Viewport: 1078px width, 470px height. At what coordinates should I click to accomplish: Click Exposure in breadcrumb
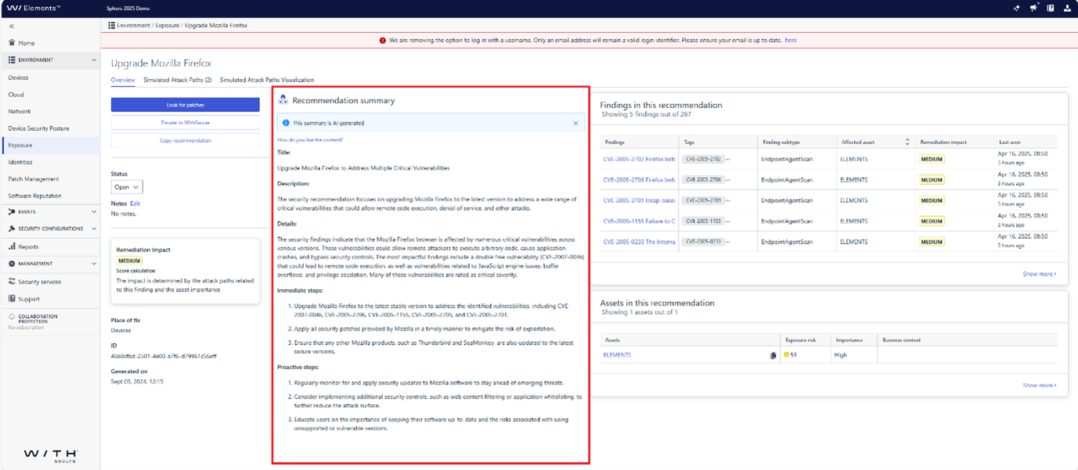[x=167, y=26]
